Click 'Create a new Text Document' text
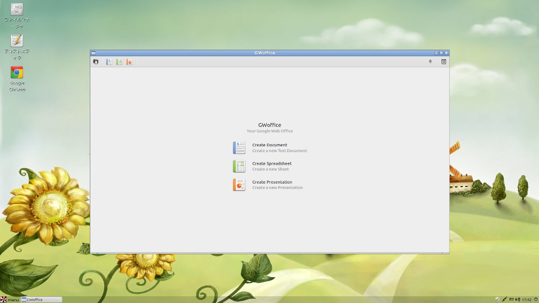Image resolution: width=539 pixels, height=303 pixels. pos(280,151)
